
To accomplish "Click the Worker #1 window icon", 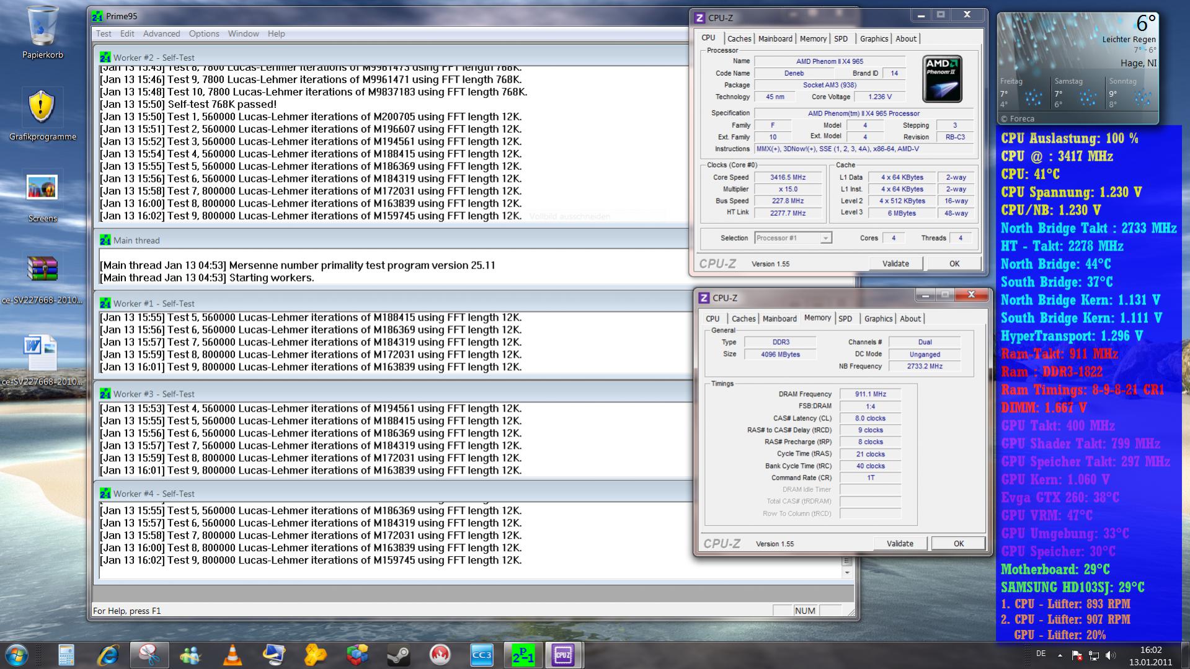I will point(105,303).
